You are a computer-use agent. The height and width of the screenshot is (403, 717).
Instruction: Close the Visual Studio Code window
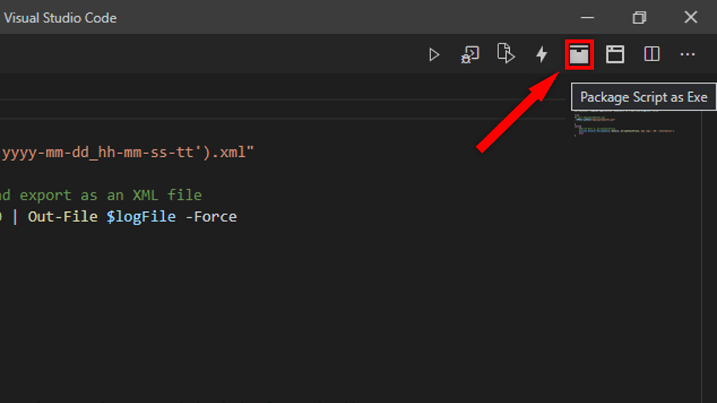691,17
